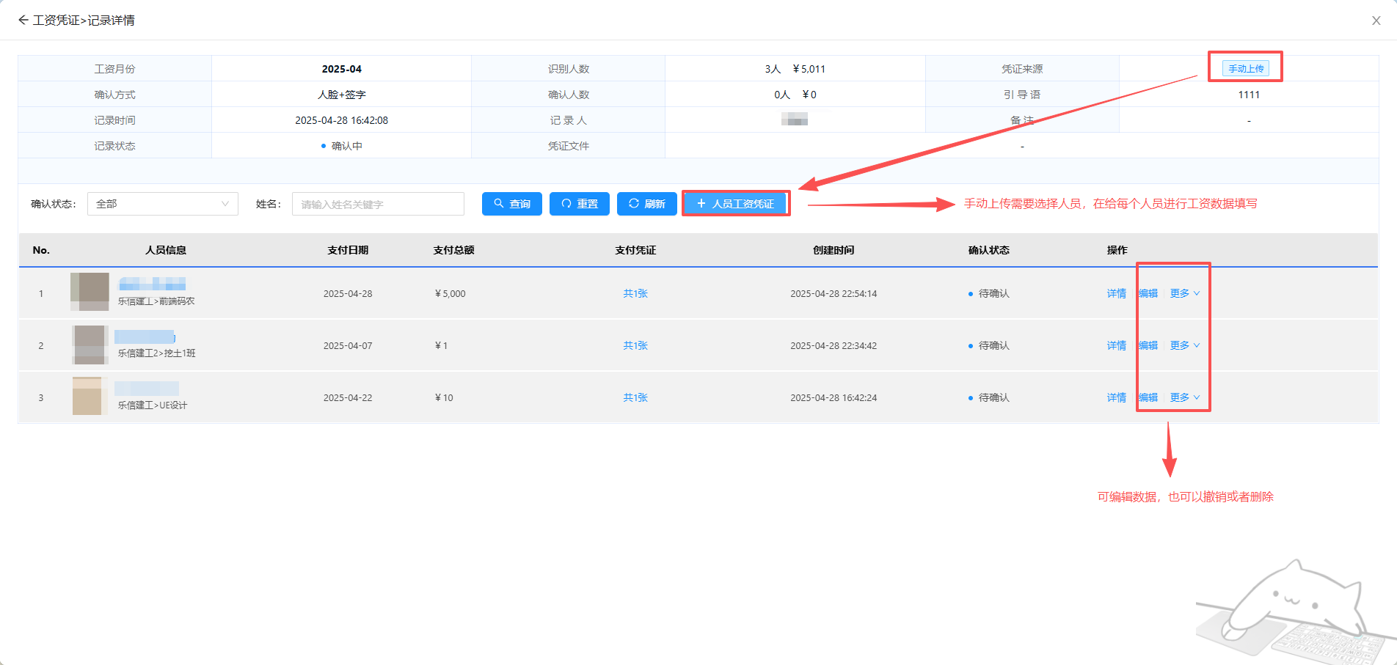This screenshot has height=665, width=1397.
Task: Click the 人员工资凭证 add button
Action: coord(735,204)
